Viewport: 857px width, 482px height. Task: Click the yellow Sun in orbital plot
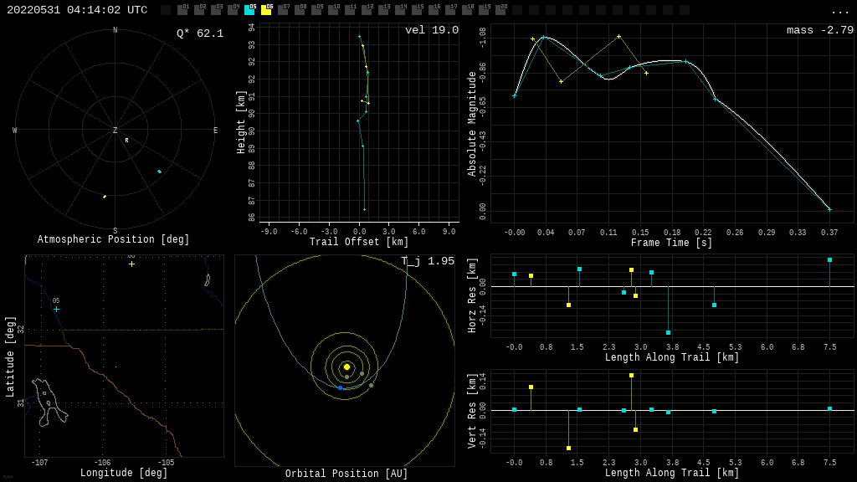coord(346,367)
